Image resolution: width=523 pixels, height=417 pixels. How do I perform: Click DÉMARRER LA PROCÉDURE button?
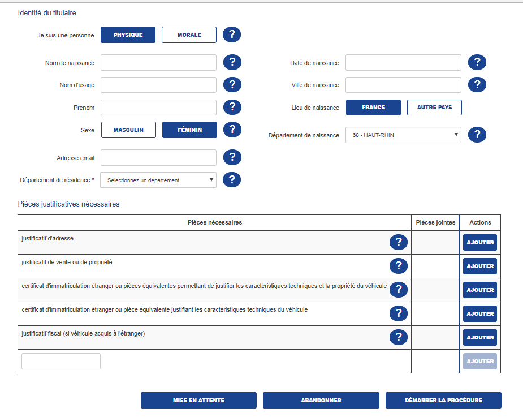pos(443,400)
